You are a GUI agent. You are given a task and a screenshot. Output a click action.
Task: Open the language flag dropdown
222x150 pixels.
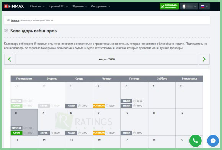[204, 6]
